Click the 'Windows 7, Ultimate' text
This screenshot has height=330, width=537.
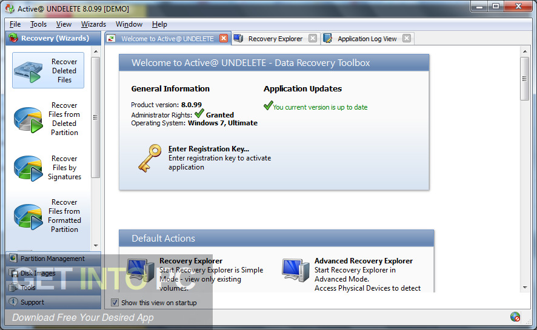[x=222, y=123]
